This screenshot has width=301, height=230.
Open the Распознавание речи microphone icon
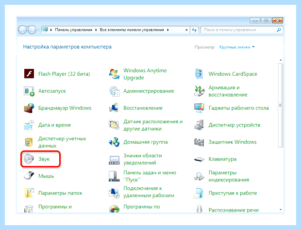coord(200,209)
